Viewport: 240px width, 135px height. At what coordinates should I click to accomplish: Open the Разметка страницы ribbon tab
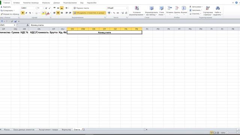31,3
